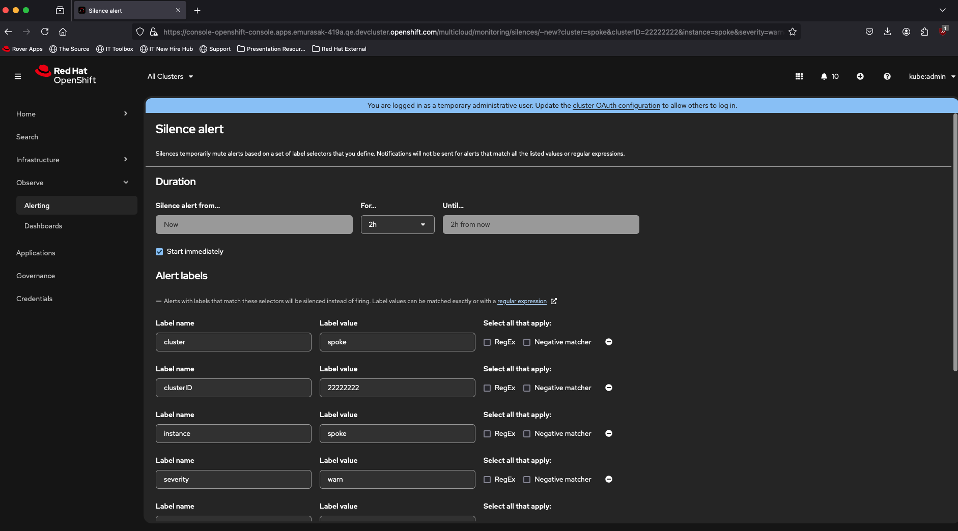The image size is (958, 531).
Task: Open the application launcher grid icon
Action: [x=799, y=76]
